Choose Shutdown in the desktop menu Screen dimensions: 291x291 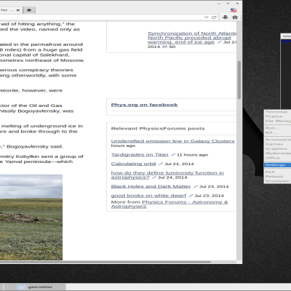tap(278, 181)
